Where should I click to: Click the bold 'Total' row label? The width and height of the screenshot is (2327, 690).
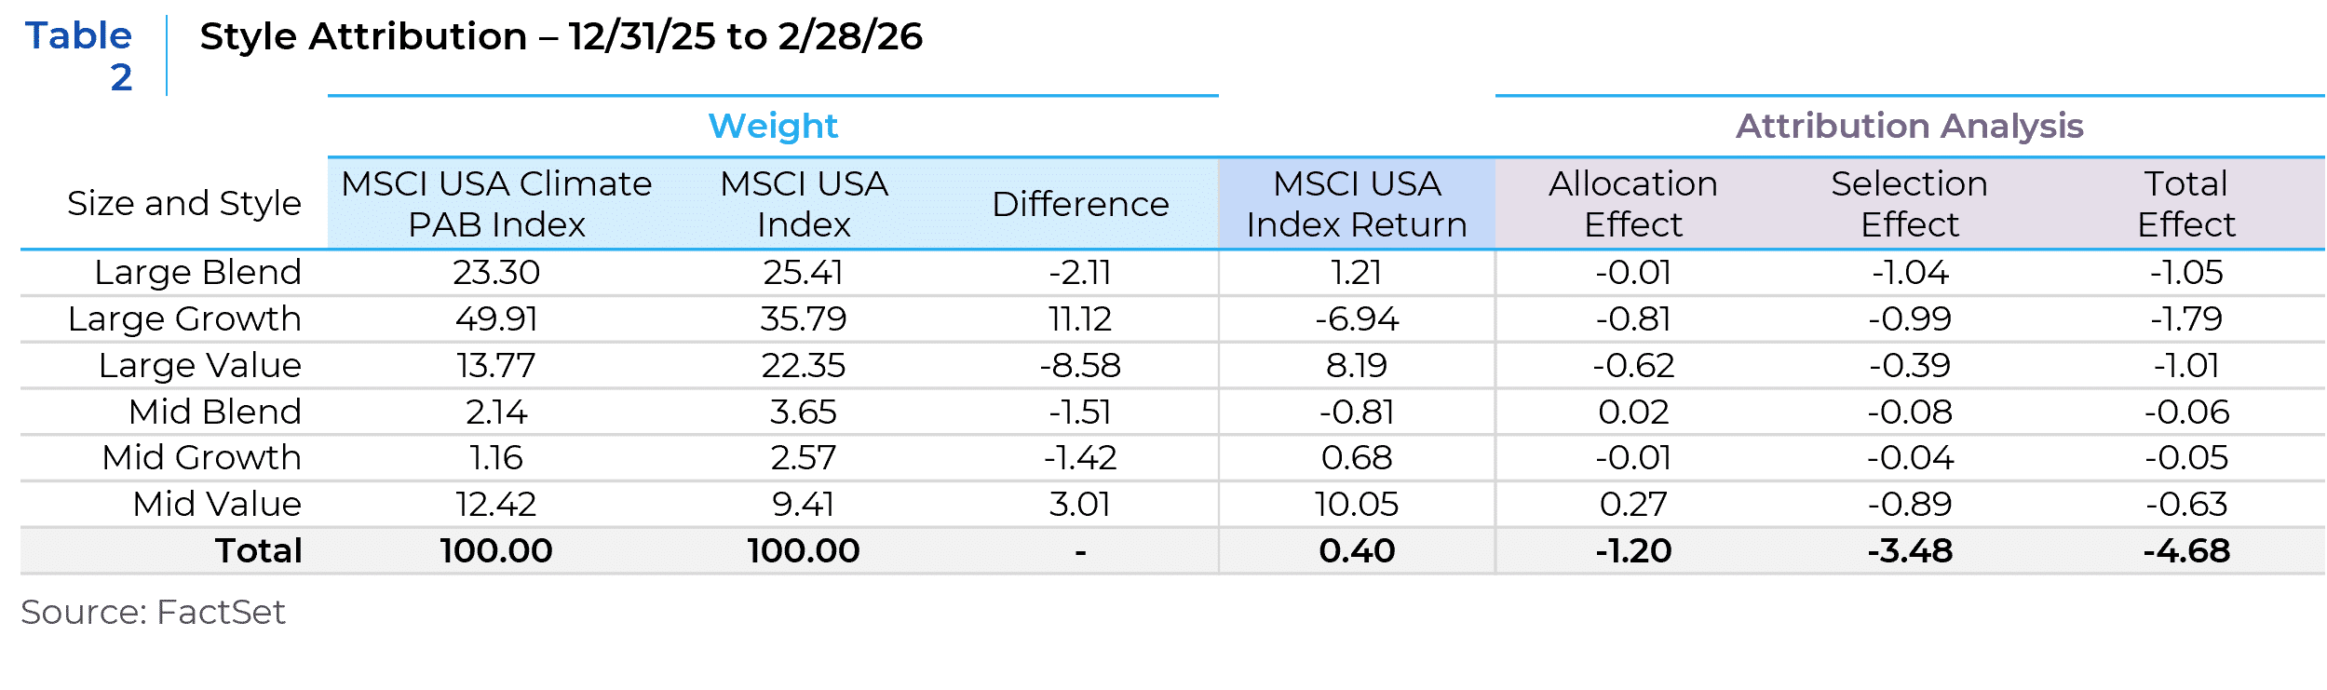259,551
